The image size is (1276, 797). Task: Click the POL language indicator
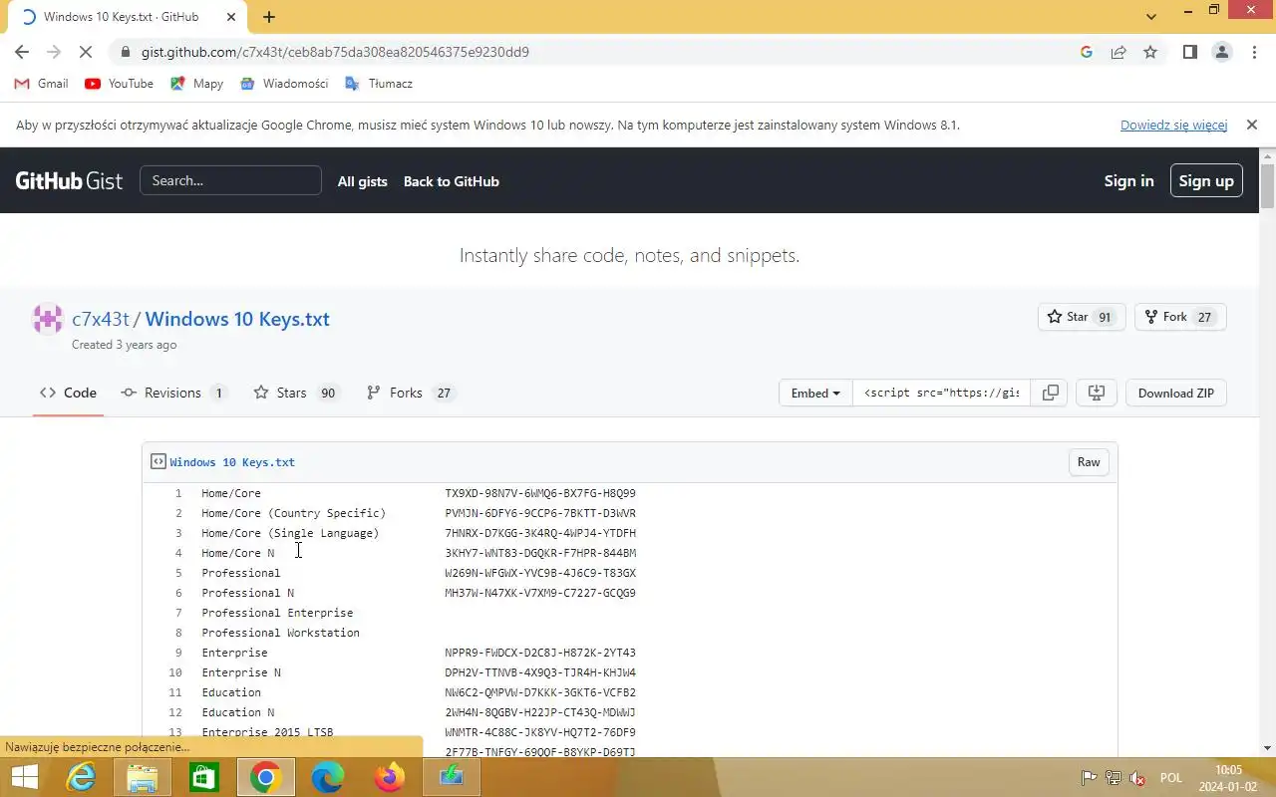(1171, 778)
